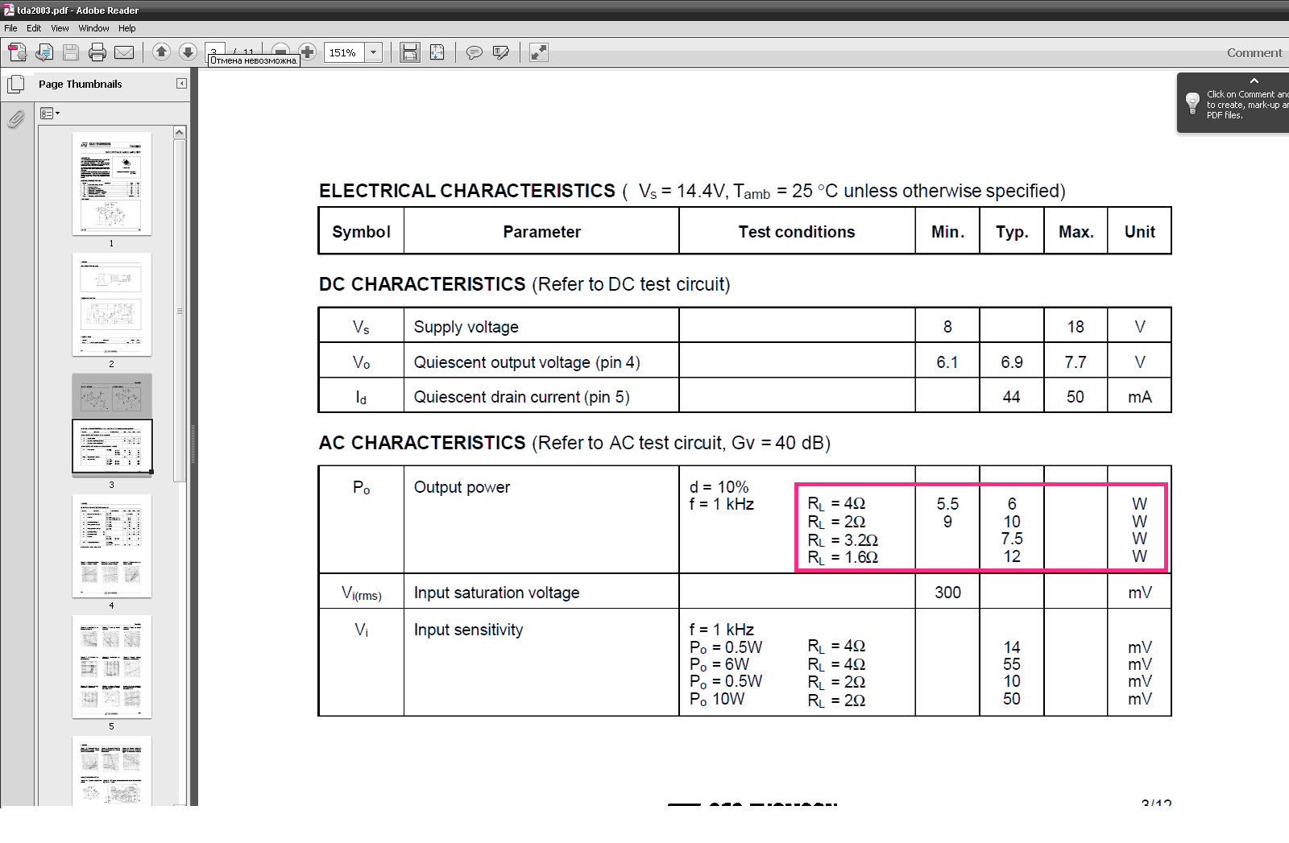Select the page 5 thumbnail
Viewport: 1289px width, 843px height.
112,667
